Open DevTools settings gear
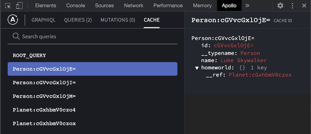The image size is (311, 134). point(280,6)
